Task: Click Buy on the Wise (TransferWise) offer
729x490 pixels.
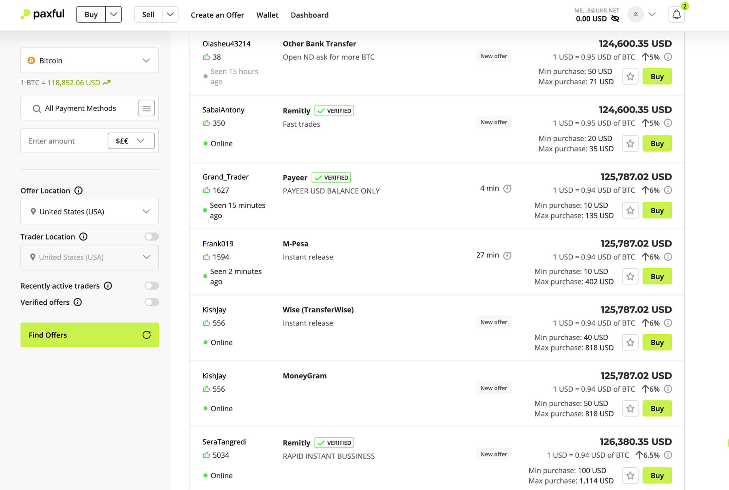Action: tap(657, 342)
